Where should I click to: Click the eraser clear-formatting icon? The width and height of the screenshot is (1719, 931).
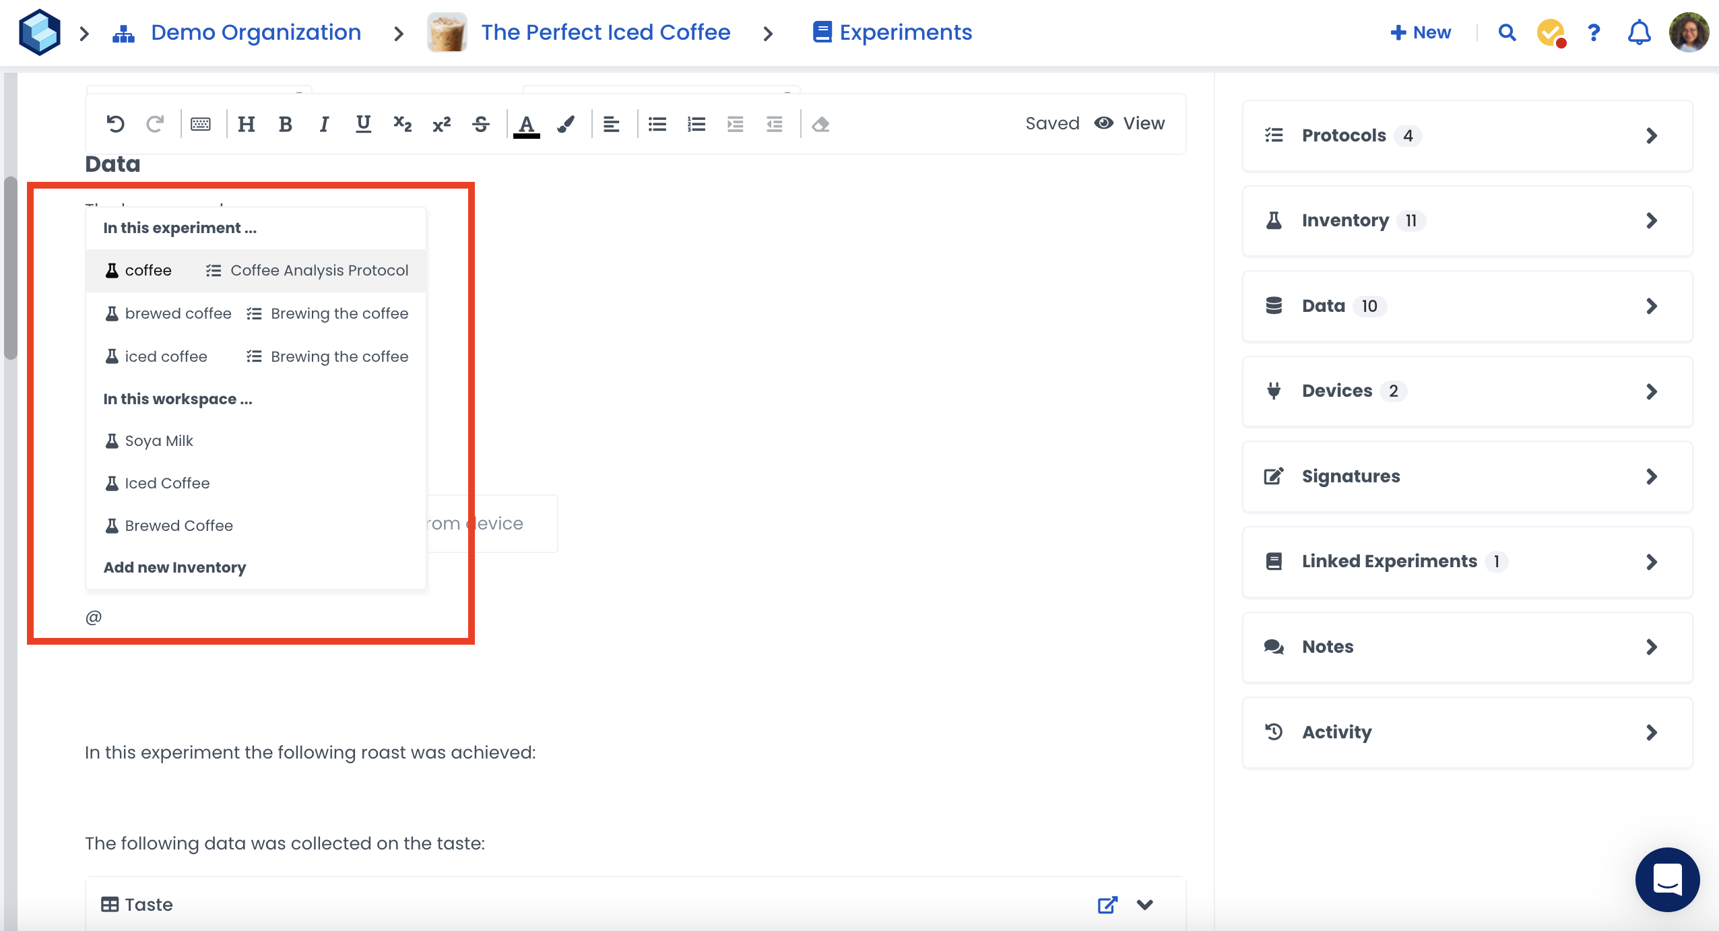click(820, 124)
